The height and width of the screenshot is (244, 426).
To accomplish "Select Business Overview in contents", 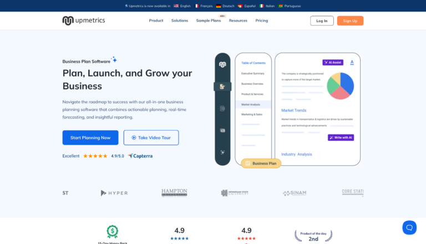I will [252, 84].
